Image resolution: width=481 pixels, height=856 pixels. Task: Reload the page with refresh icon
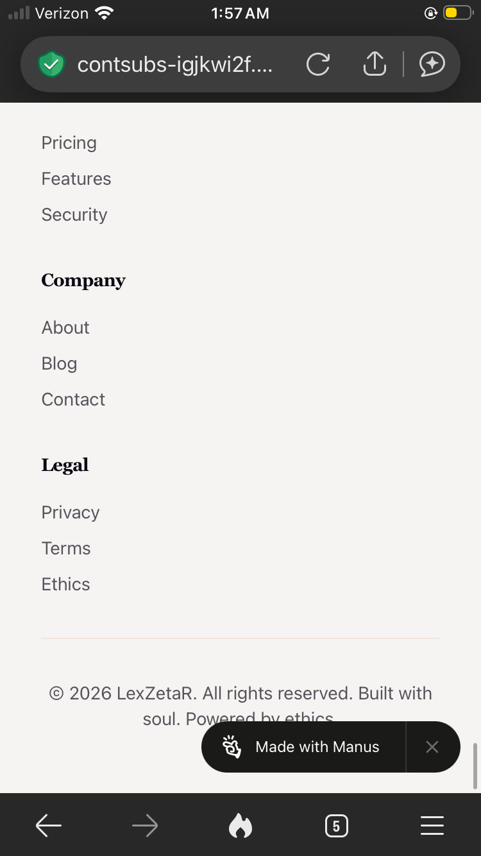coord(318,64)
